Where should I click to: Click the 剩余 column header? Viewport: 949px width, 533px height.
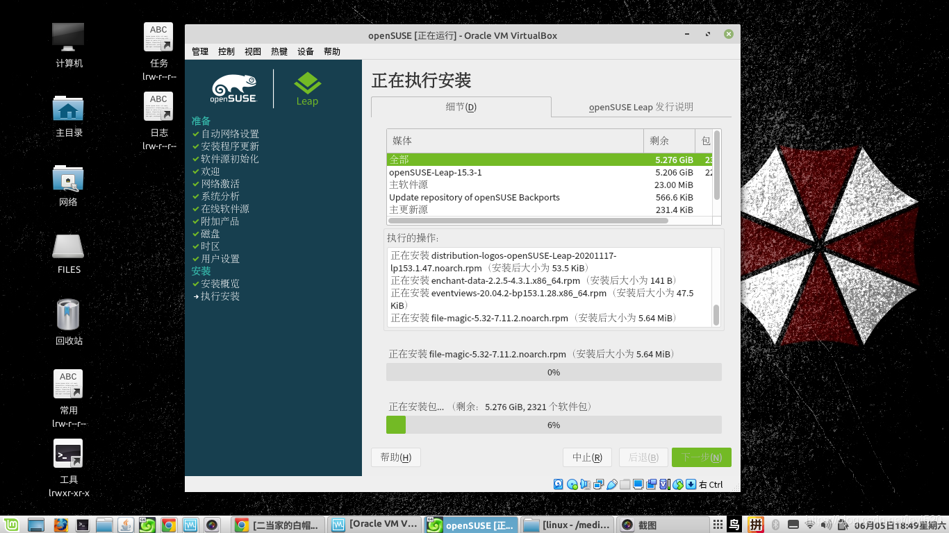pyautogui.click(x=669, y=141)
